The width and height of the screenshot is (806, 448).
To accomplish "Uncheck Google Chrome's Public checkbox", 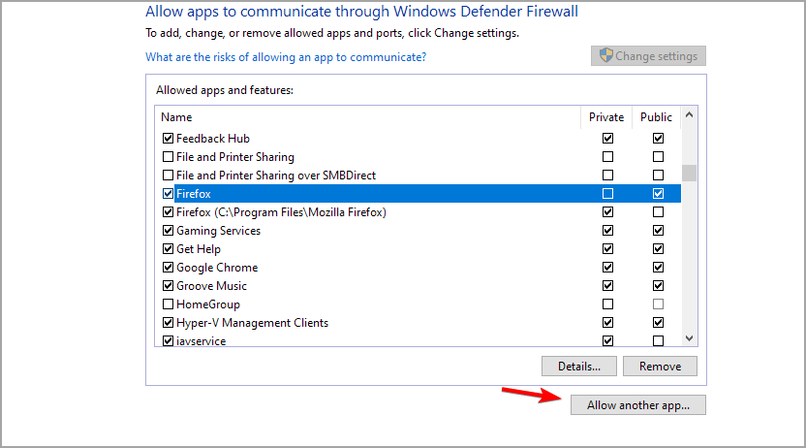I will click(x=658, y=268).
